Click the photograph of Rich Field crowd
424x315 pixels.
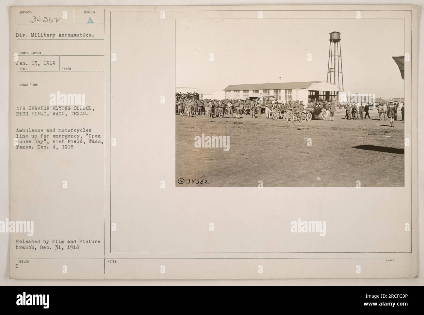click(x=290, y=103)
